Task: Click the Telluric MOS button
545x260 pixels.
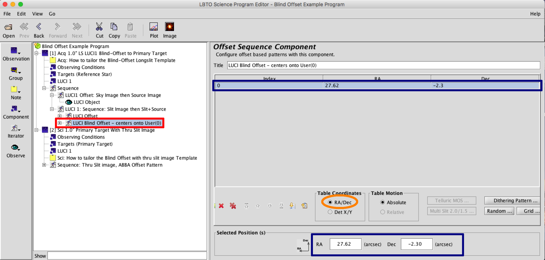Action: pos(452,201)
